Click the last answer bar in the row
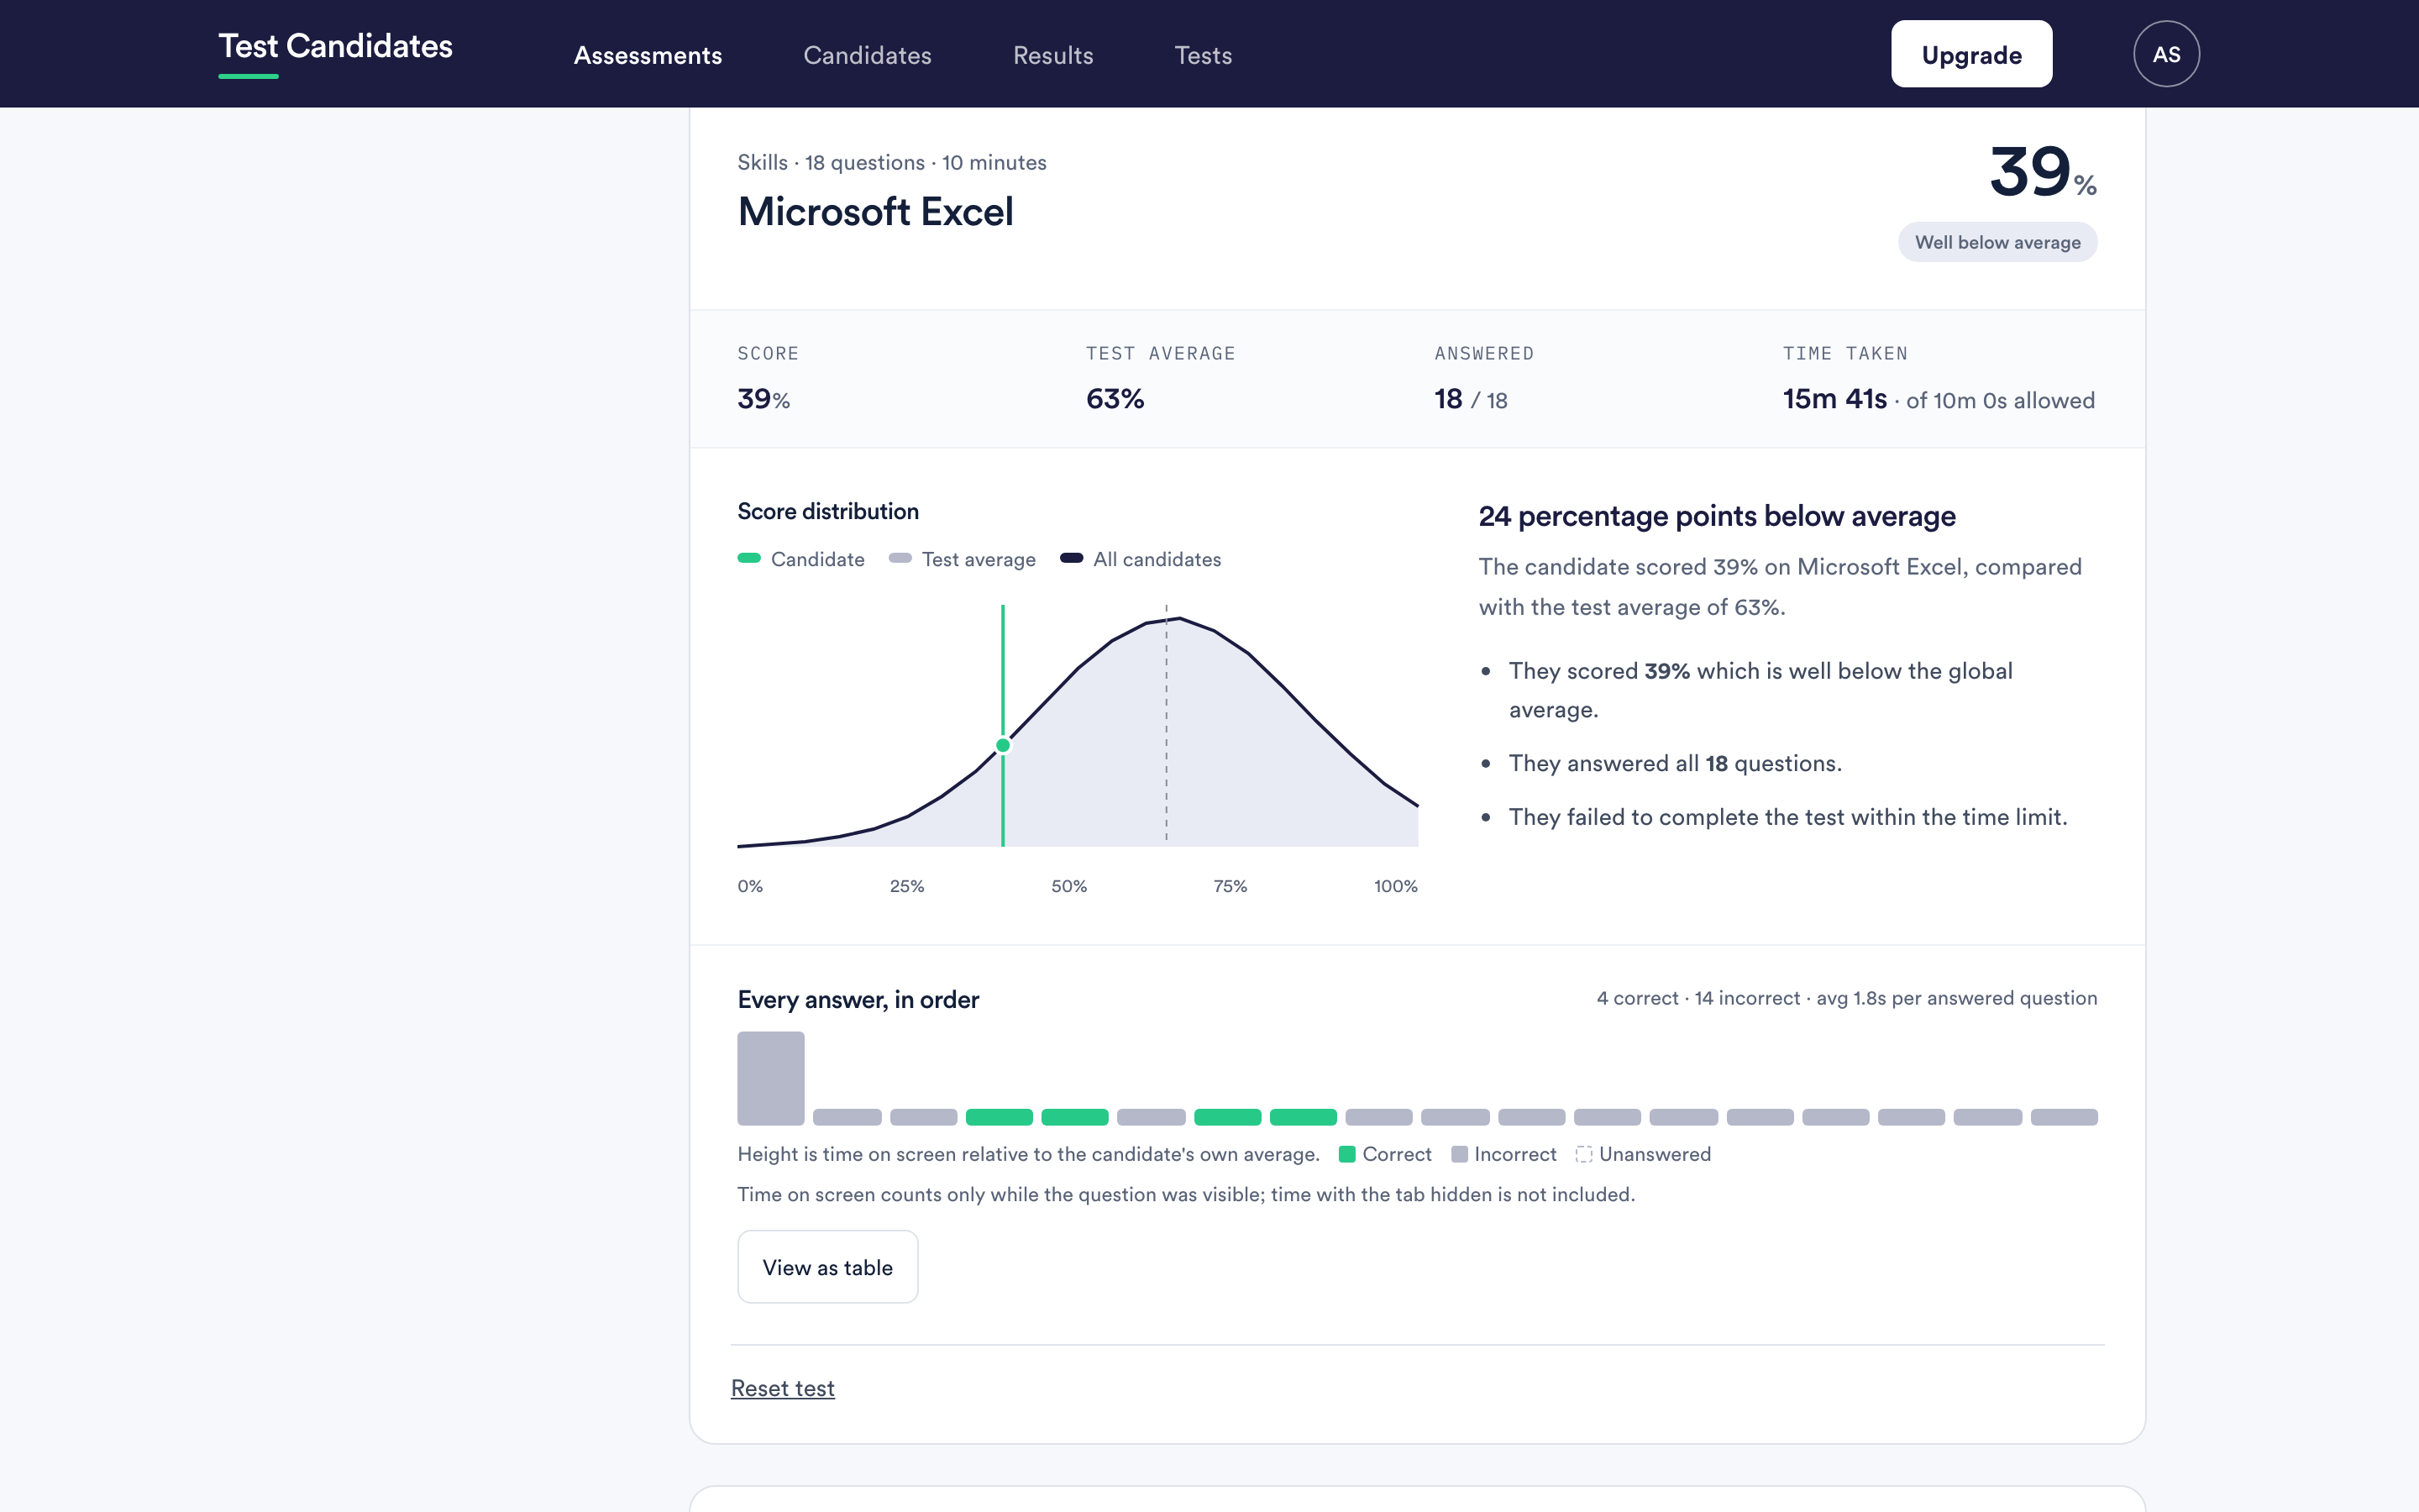The image size is (2419, 1512). click(x=2065, y=1117)
